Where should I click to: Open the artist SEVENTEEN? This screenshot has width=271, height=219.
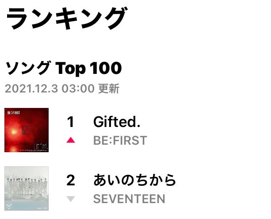129,199
